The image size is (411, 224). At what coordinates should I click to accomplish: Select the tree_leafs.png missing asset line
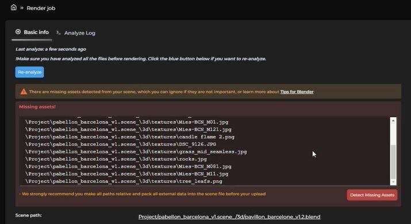pos(124,181)
